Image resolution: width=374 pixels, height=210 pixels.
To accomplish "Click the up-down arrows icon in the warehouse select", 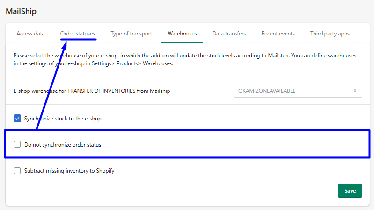I will click(x=355, y=91).
